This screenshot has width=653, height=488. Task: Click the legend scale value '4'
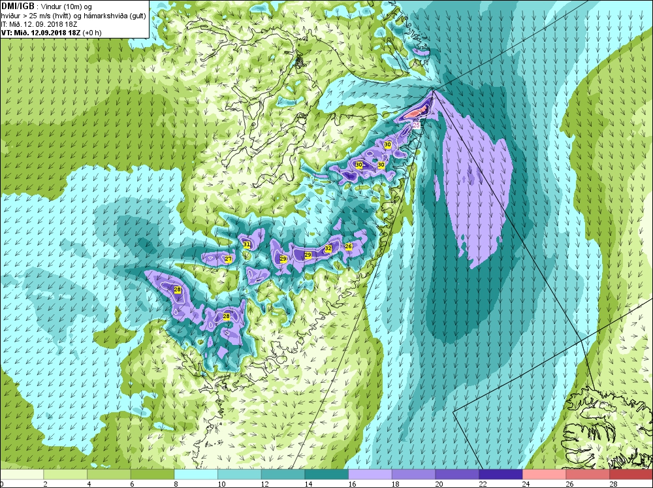click(x=89, y=484)
